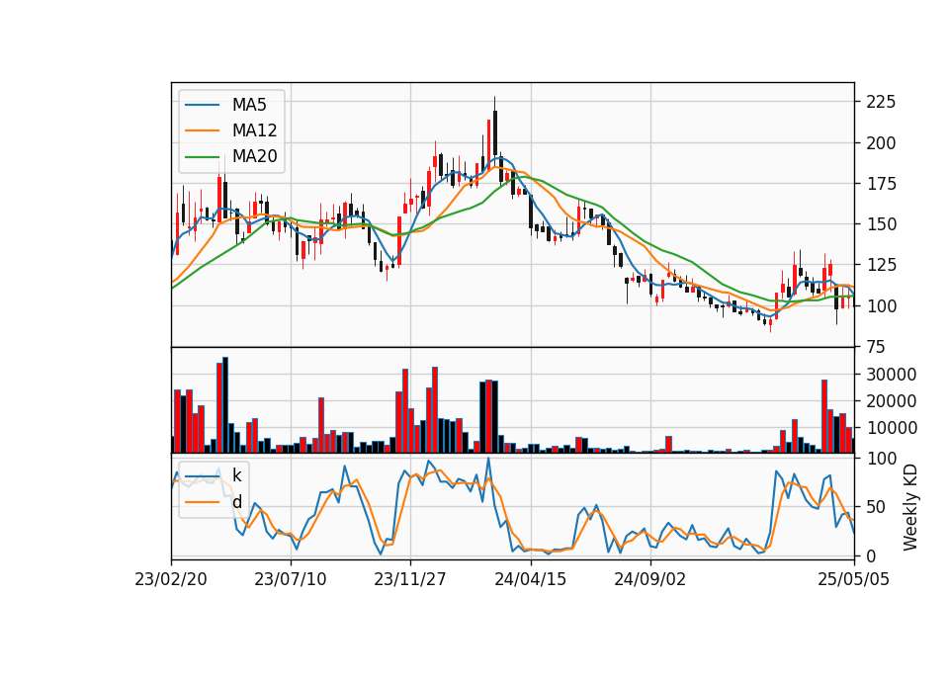Viewport: 949px width, 682px height.
Task: Click the tallest black volume bar
Action: pos(225,405)
